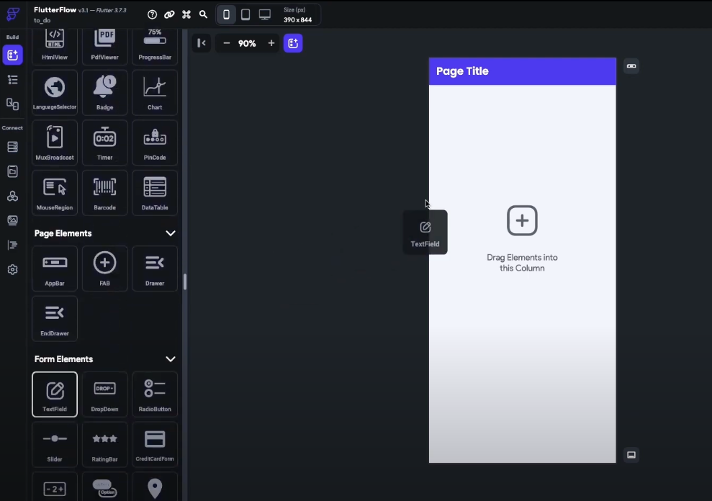Screen dimensions: 712x501
Task: Open the Media Assets sidebar tab
Action: pyautogui.click(x=13, y=220)
